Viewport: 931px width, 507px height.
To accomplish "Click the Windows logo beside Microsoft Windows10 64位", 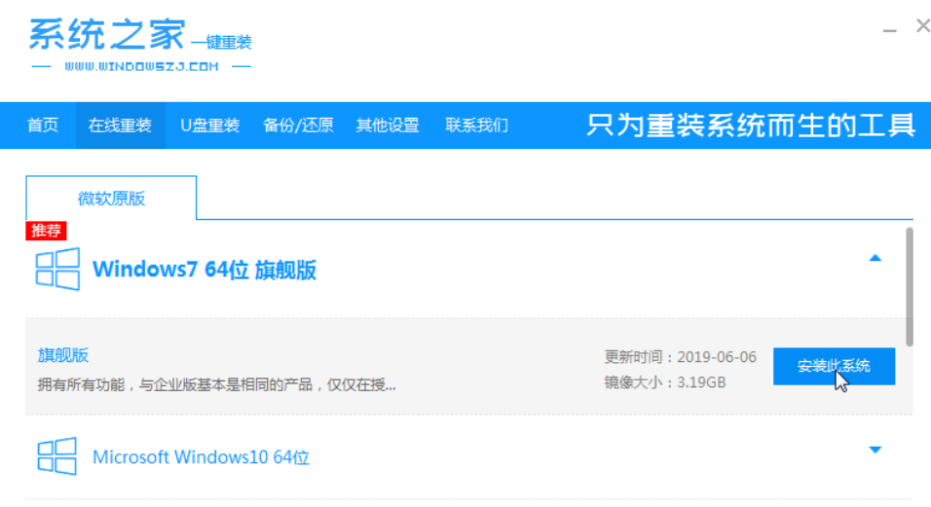I will tap(57, 456).
